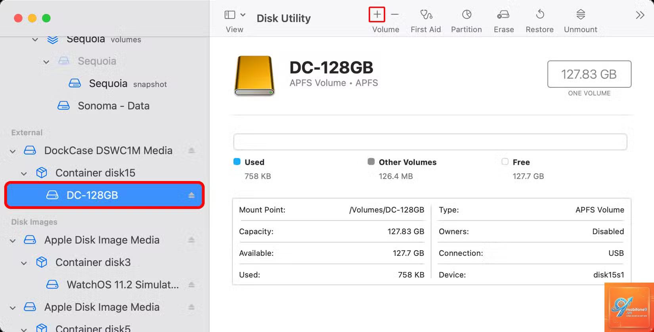Viewport: 654px width, 332px height.
Task: Show more toolbar items via double chevron
Action: [640, 15]
